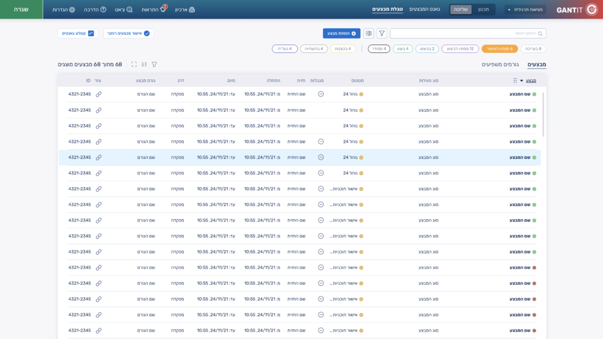The width and height of the screenshot is (603, 339).
Task: Click the fullscreen expand icon
Action: (134, 64)
